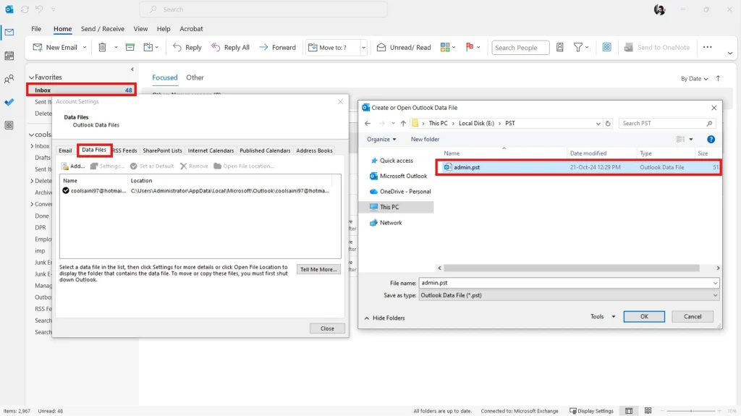This screenshot has width=741, height=416.
Task: Switch to Reading view in status bar
Action: tap(648, 411)
